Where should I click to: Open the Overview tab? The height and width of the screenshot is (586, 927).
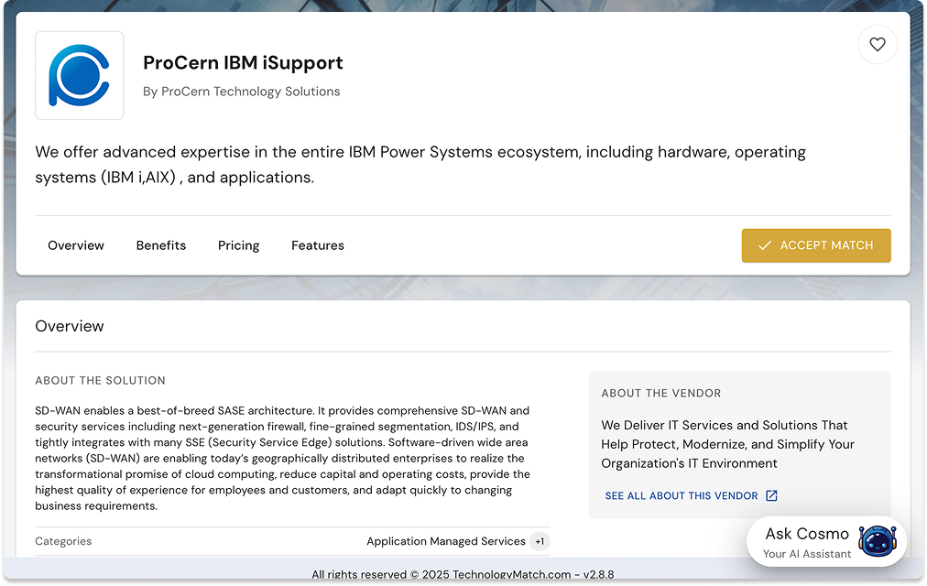pos(76,245)
